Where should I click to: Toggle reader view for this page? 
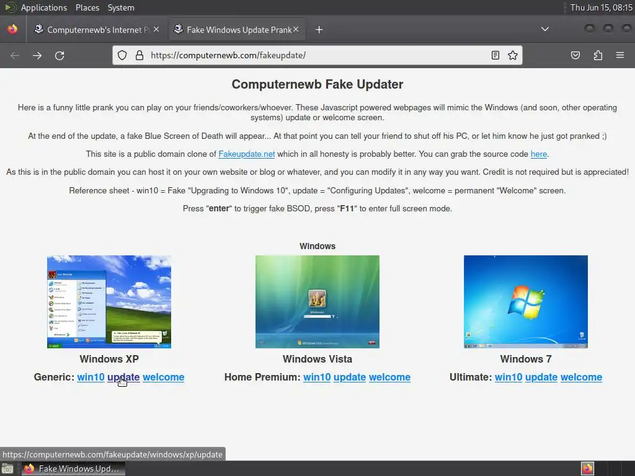[495, 55]
